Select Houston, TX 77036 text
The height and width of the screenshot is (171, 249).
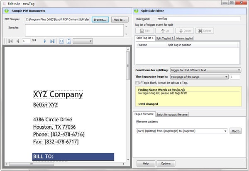(x=54, y=127)
